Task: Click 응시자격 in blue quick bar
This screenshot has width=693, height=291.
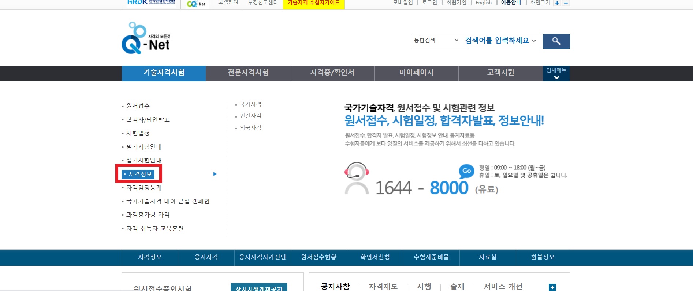Action: (x=206, y=257)
